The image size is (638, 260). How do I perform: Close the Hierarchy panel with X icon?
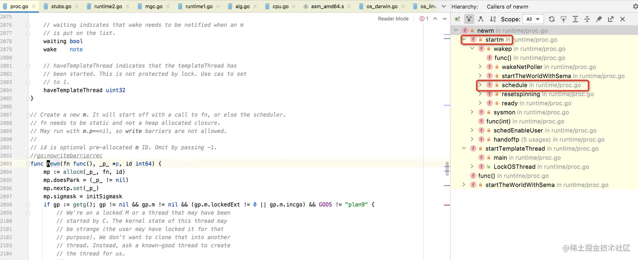[622, 19]
